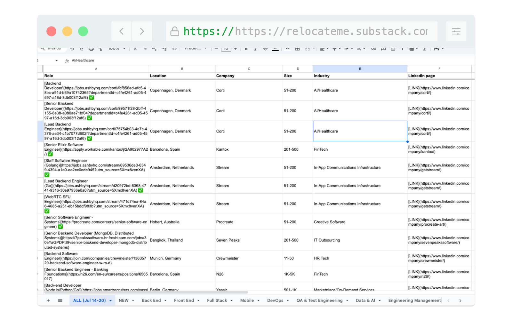The height and width of the screenshot is (320, 512).
Task: Toggle italic formatting
Action: click(x=255, y=49)
